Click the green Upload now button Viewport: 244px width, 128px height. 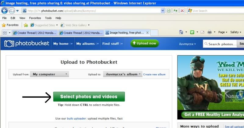coord(145,43)
